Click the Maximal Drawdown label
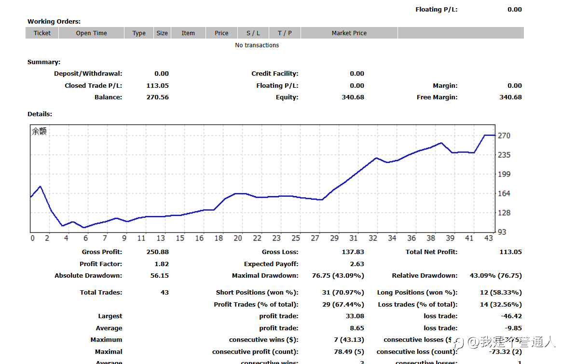The image size is (562, 364). (265, 275)
